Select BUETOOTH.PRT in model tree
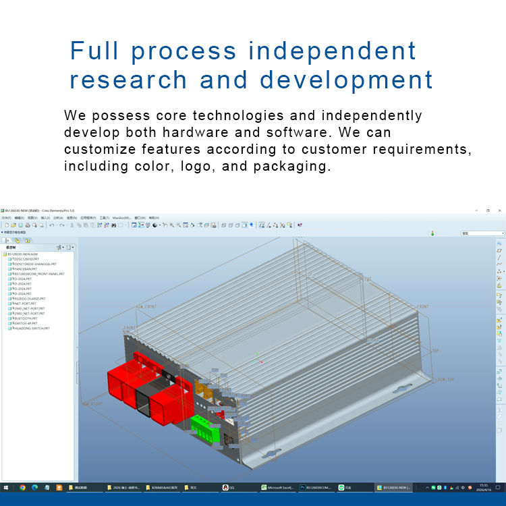506x506 pixels. (x=26, y=318)
